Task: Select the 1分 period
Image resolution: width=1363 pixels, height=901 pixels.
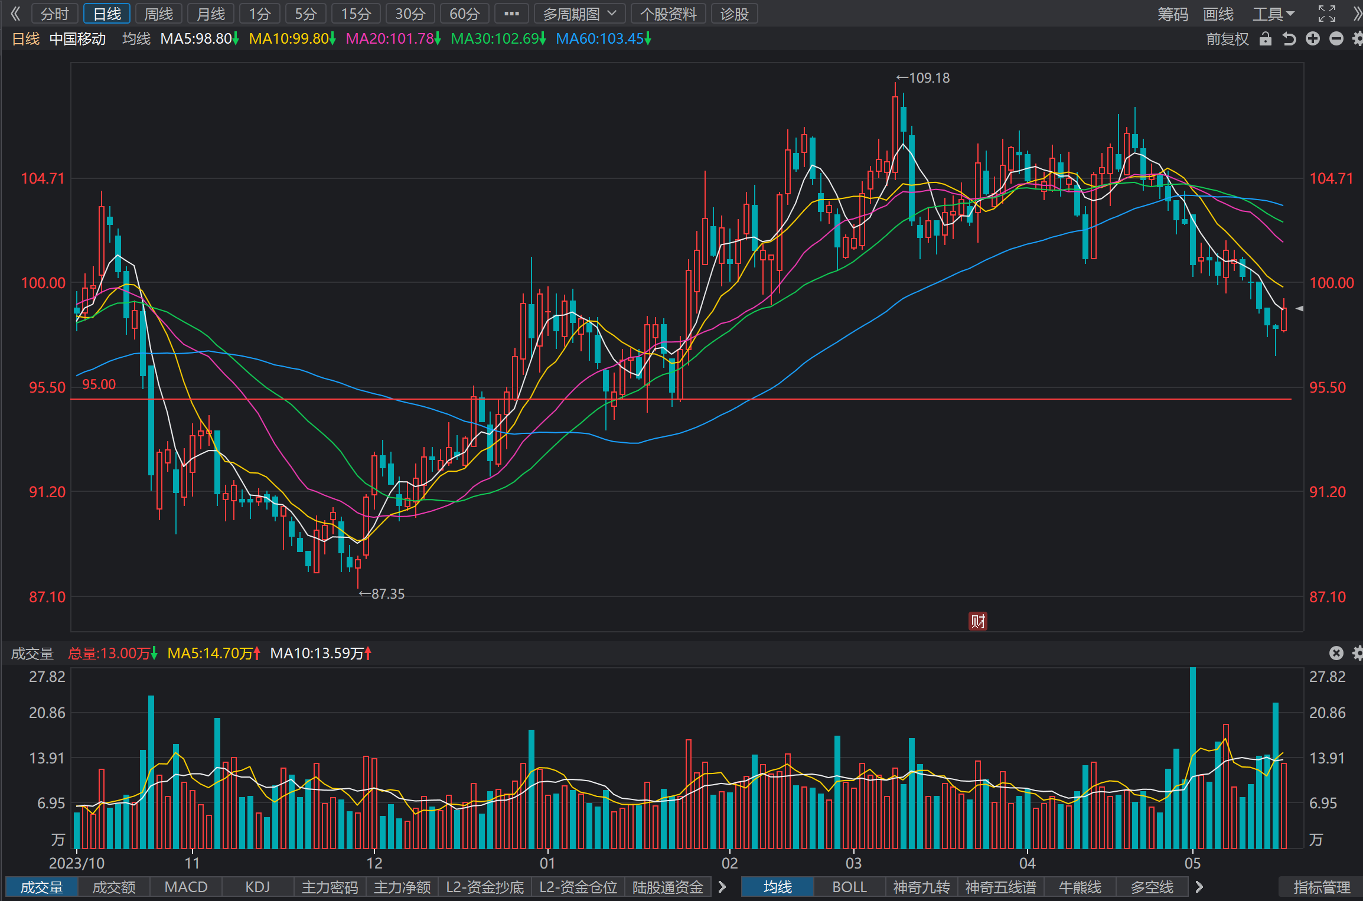Action: [260, 14]
